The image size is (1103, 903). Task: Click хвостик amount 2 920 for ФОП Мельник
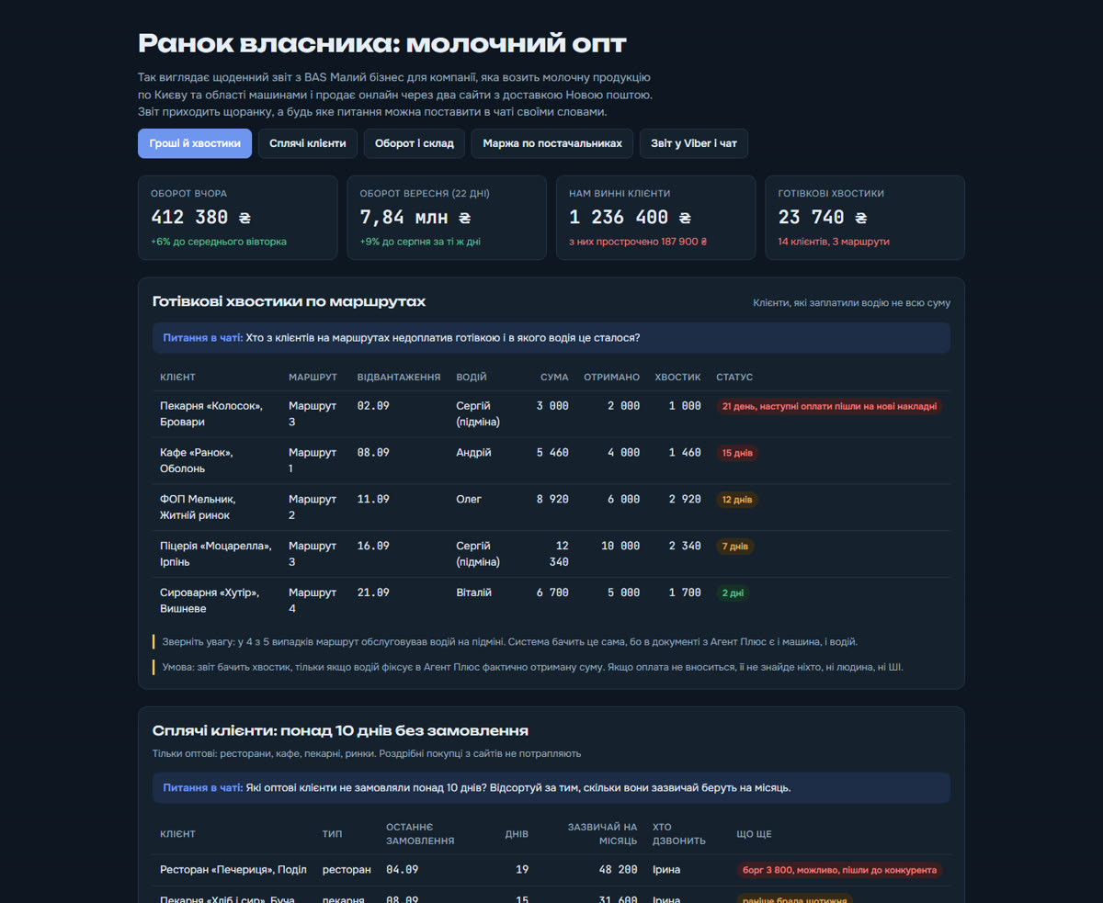point(685,500)
